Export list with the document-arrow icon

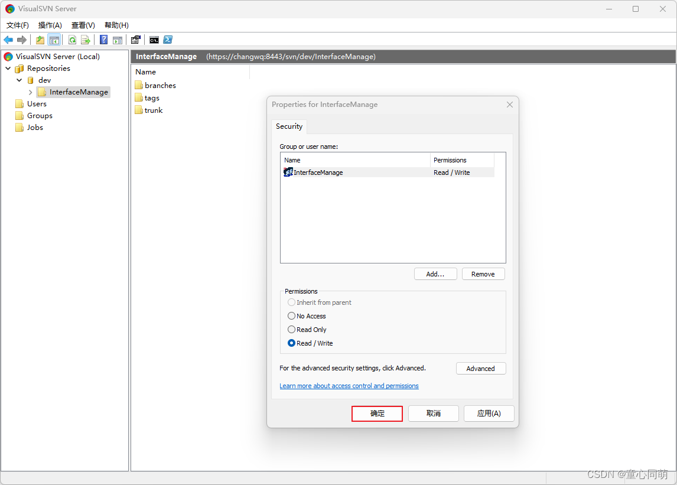pyautogui.click(x=86, y=40)
